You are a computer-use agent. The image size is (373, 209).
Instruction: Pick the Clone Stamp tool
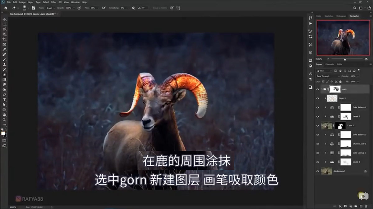[4, 65]
